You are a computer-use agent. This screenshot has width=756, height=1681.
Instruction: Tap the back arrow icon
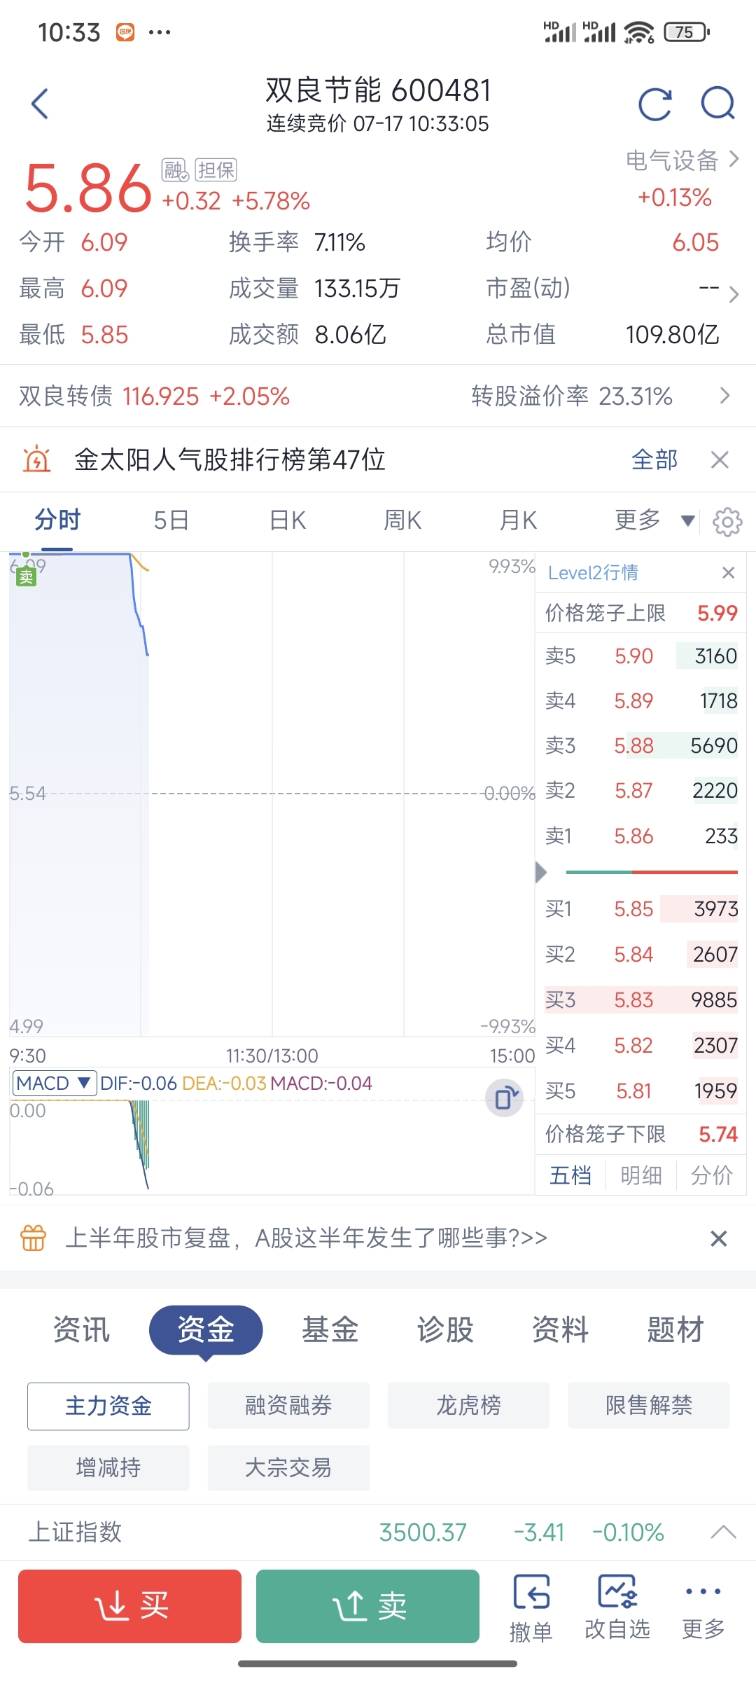[41, 104]
